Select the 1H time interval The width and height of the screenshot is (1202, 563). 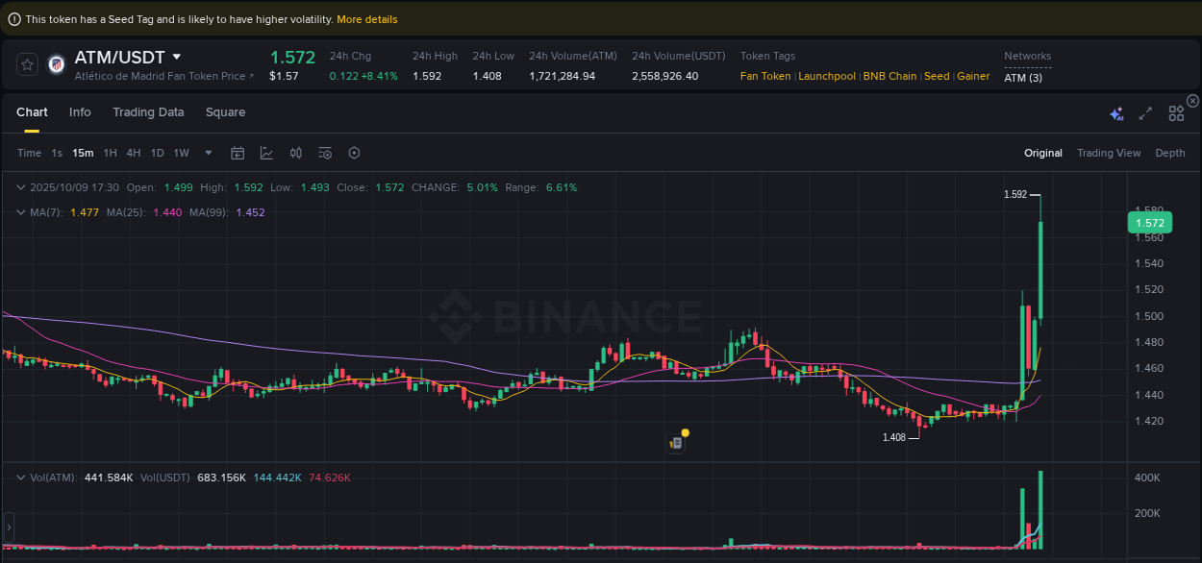pyautogui.click(x=110, y=153)
